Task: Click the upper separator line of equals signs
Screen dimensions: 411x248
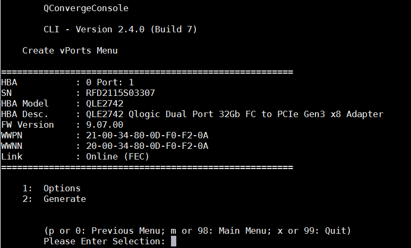Action: point(147,72)
